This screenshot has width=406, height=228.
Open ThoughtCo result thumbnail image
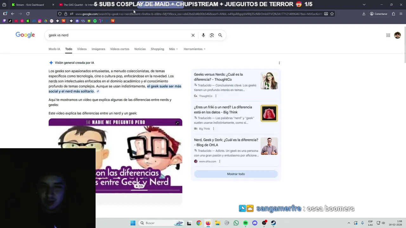tap(269, 81)
